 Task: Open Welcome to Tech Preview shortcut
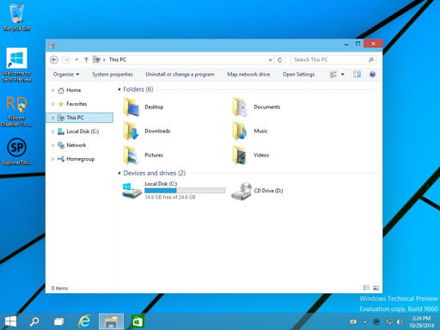click(16, 64)
